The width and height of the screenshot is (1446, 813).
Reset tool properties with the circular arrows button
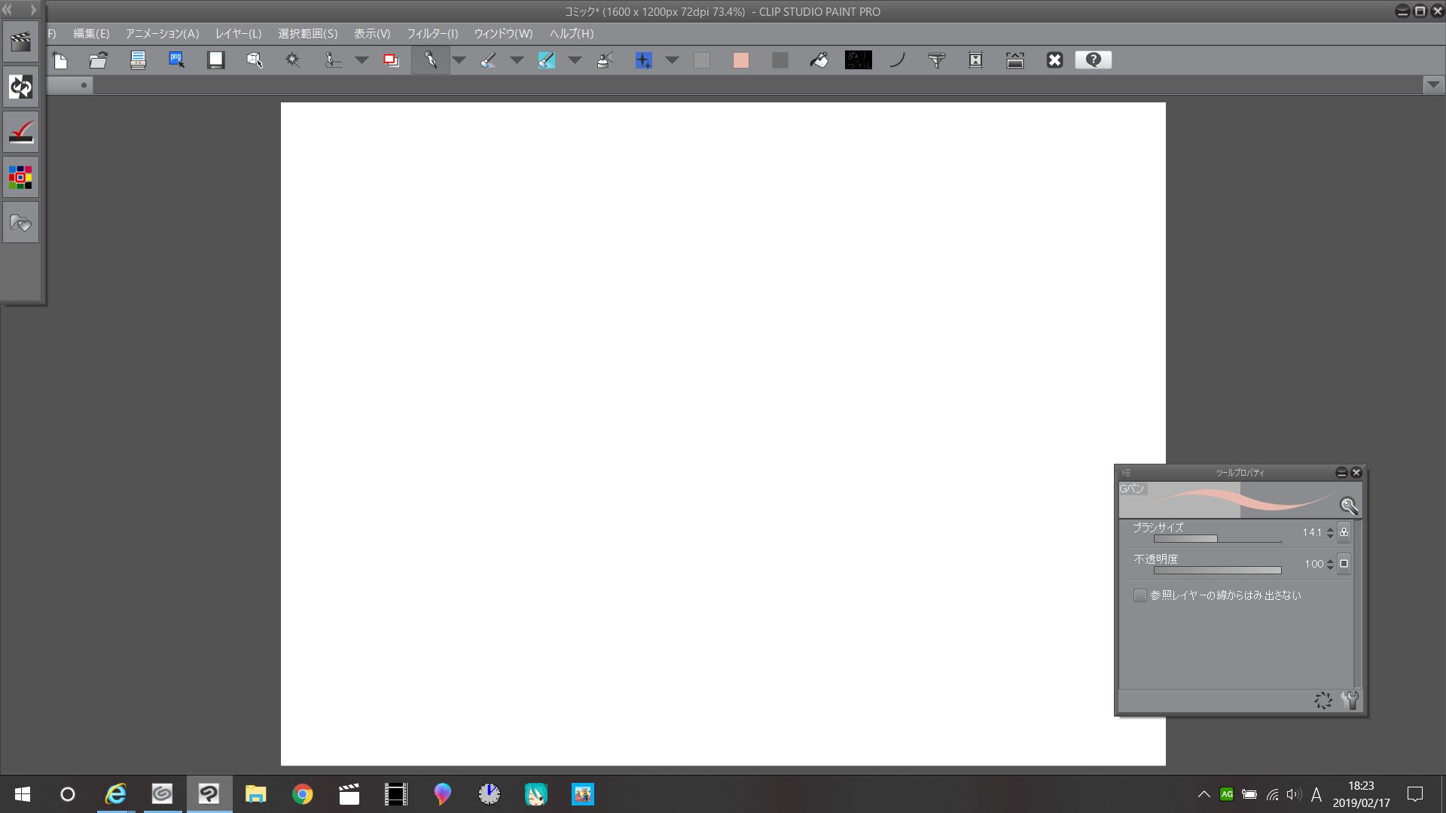tap(1323, 700)
